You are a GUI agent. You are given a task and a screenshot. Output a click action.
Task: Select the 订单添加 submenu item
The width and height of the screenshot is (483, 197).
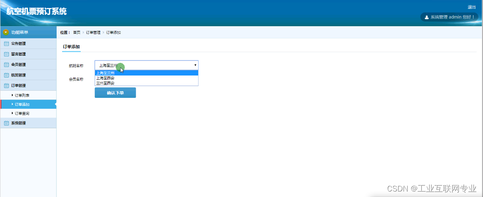[x=28, y=105]
